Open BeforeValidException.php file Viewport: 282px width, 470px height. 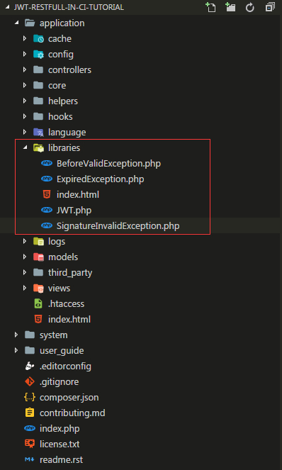pos(109,164)
